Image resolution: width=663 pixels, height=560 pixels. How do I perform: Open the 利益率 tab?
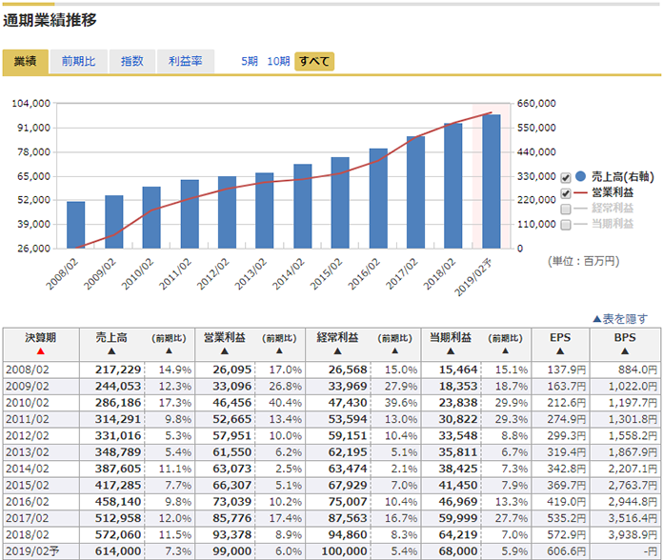click(185, 62)
